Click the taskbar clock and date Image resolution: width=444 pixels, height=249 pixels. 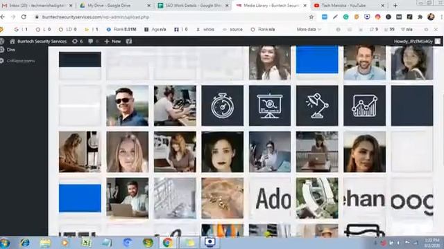[432, 243]
